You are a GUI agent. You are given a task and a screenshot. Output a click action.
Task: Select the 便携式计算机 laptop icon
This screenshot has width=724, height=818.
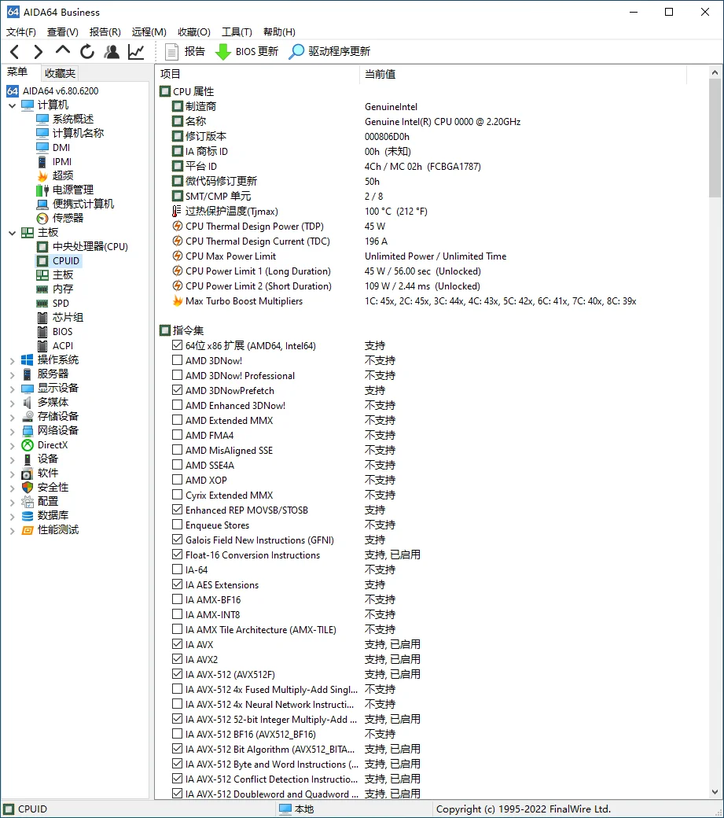coord(42,204)
